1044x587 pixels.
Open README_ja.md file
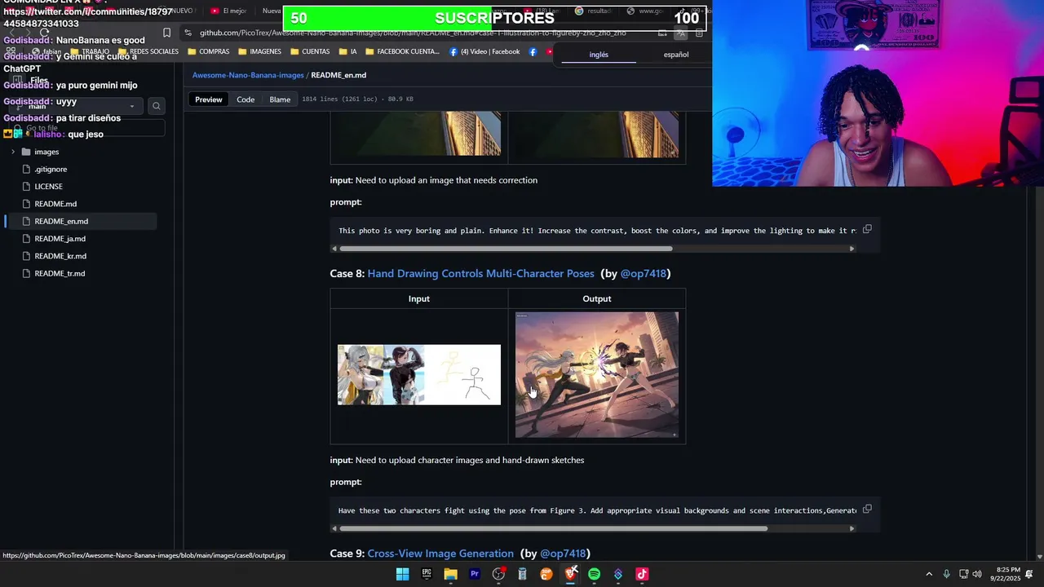(60, 239)
